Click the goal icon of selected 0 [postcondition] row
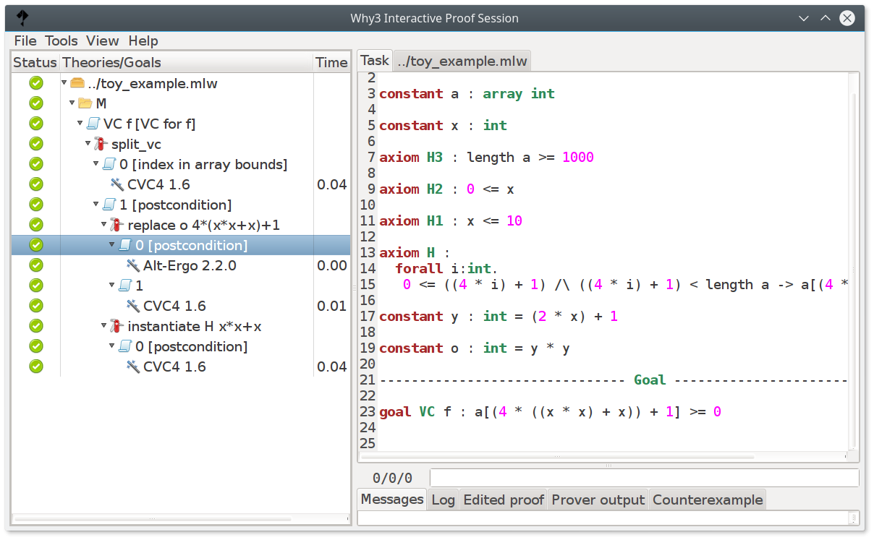The width and height of the screenshot is (874, 540). (125, 245)
